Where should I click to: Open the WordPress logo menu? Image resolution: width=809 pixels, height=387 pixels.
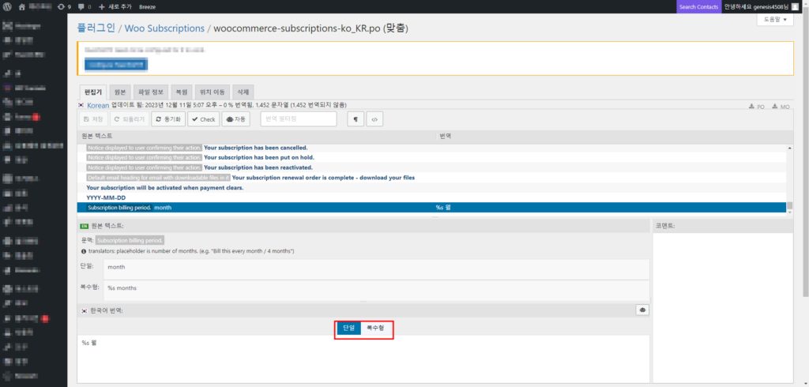(7, 6)
